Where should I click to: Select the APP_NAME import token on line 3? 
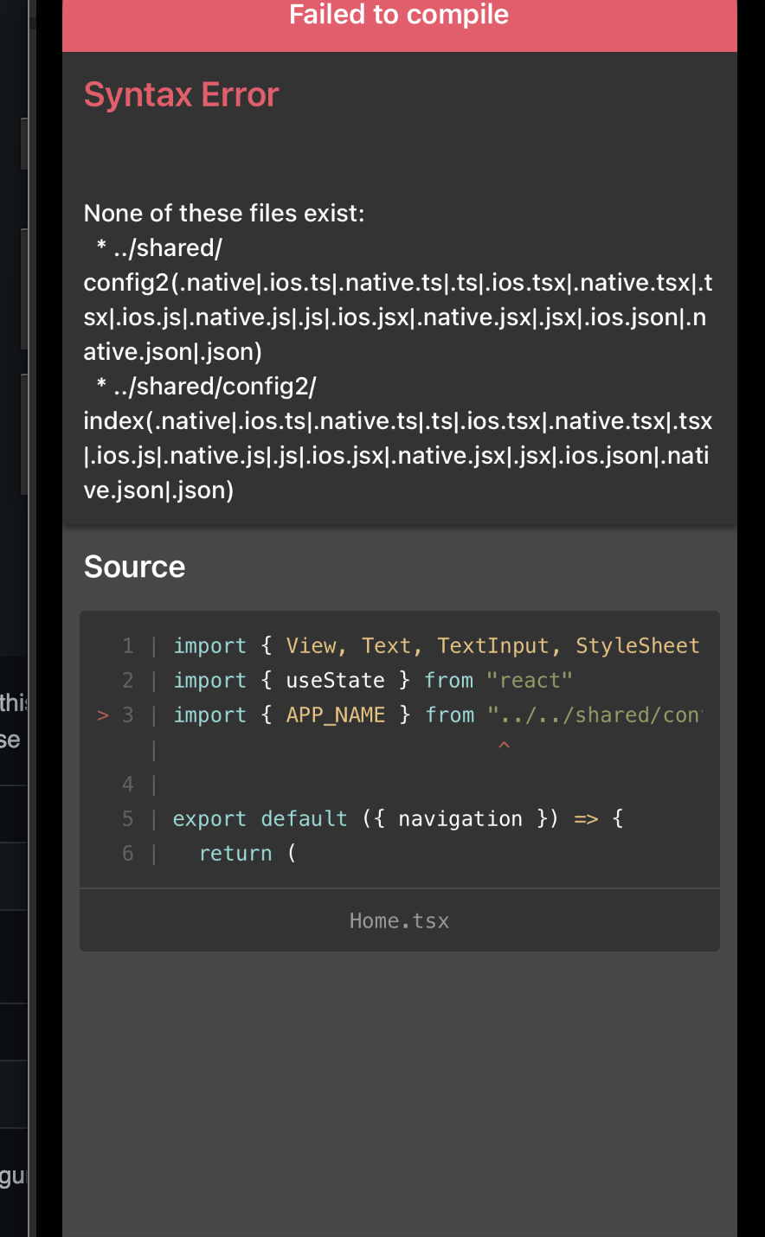[335, 715]
